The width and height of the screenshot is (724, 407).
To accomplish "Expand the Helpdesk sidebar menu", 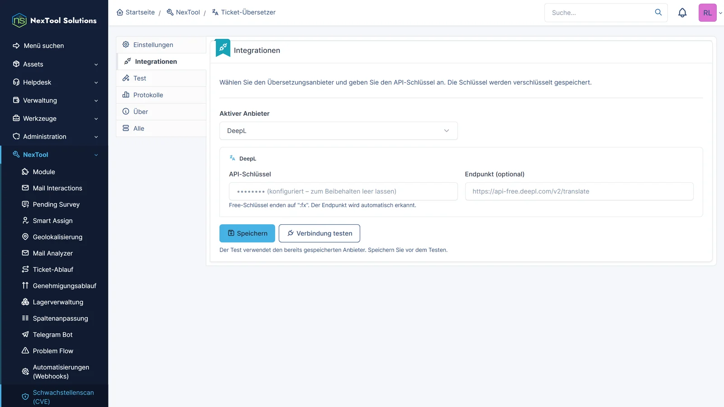I will click(54, 82).
